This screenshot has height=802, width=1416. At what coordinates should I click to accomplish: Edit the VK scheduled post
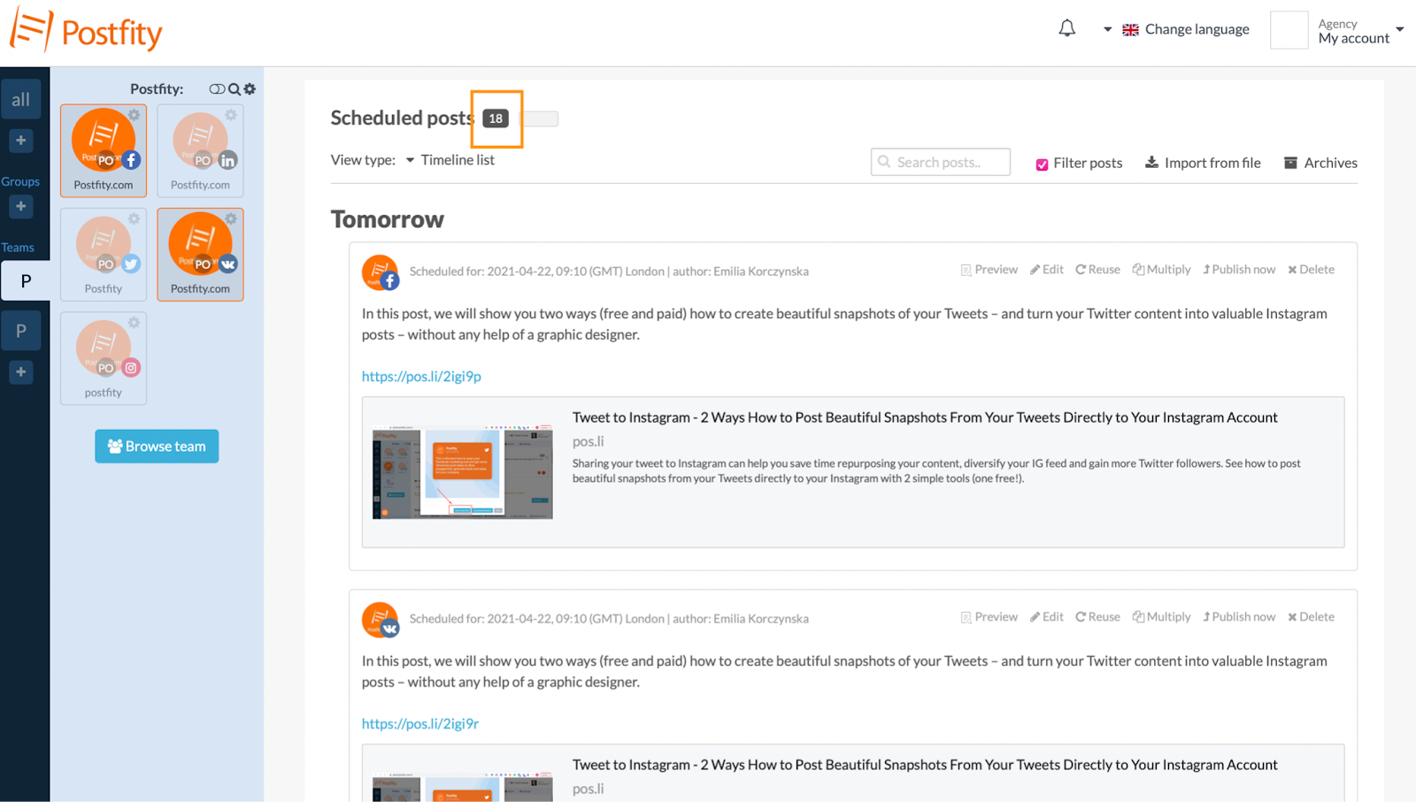[1047, 617]
